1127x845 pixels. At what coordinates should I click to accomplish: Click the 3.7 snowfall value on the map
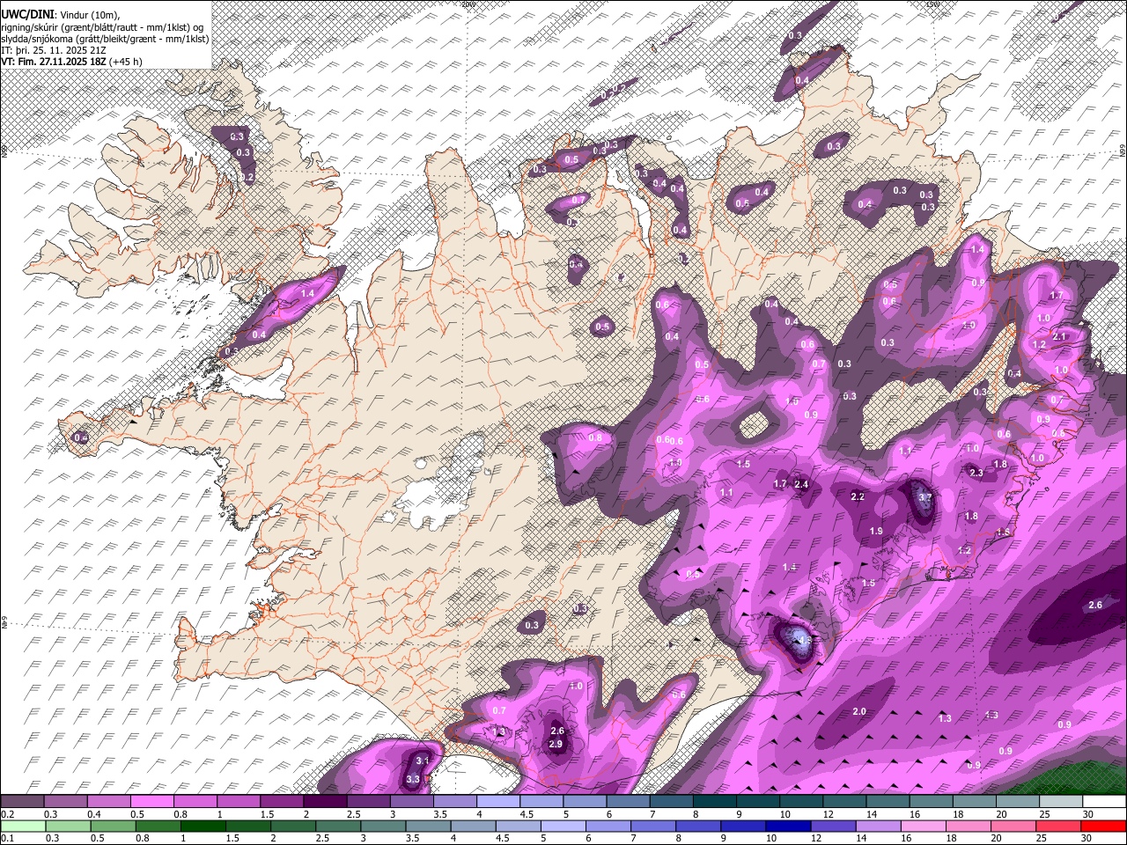924,497
